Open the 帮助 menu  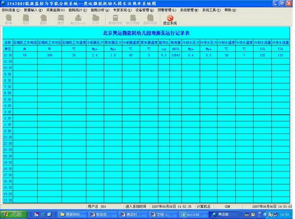(230, 10)
